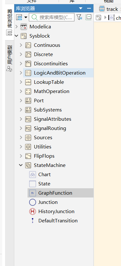121x266 pixels.
Task: Select the State label
Action: [x=44, y=184]
